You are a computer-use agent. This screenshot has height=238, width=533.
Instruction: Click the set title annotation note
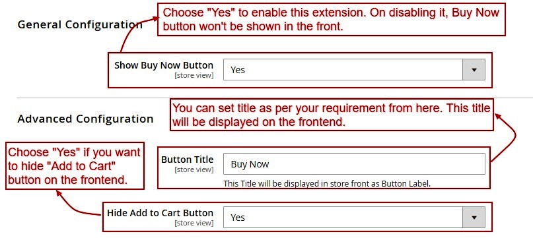pos(332,115)
